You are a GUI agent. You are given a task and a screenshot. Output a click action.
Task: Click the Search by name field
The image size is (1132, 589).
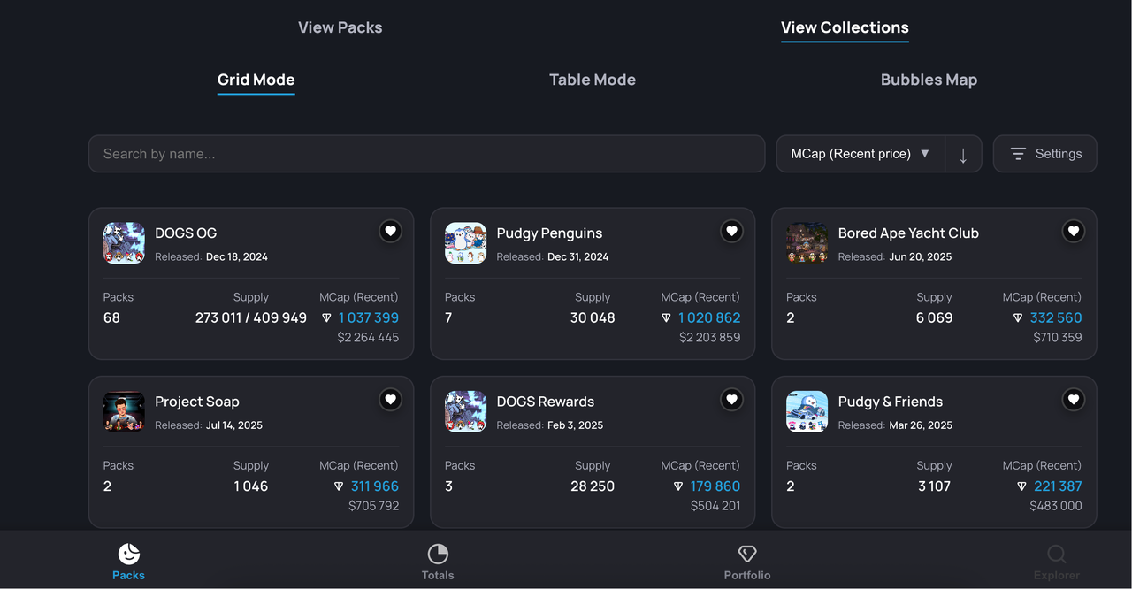(426, 154)
